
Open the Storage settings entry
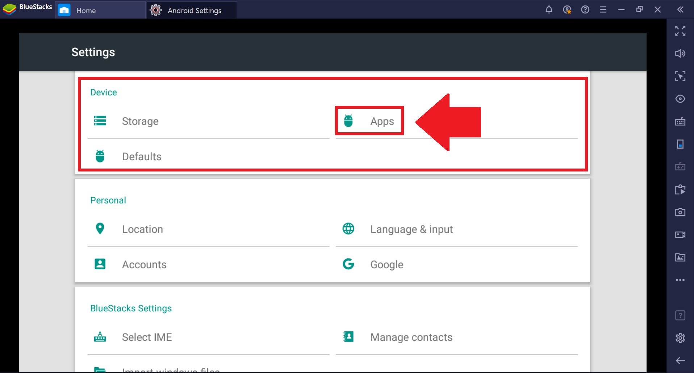coord(208,121)
